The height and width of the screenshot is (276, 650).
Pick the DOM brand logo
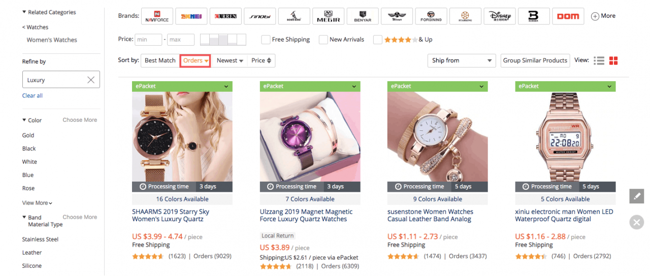click(x=568, y=16)
